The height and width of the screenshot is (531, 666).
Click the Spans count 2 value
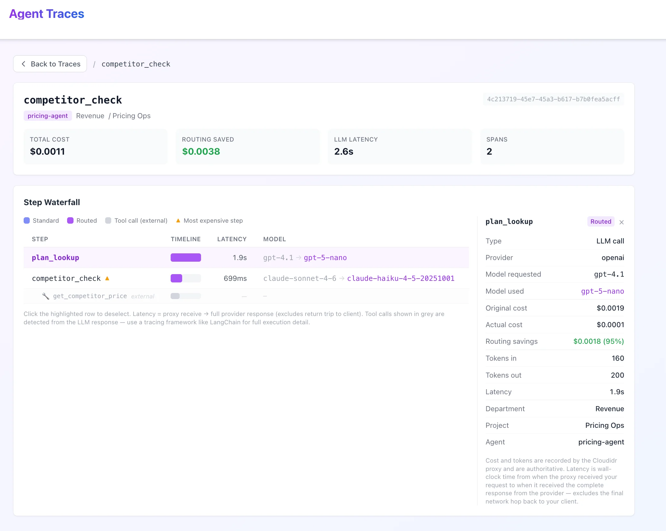[489, 151]
